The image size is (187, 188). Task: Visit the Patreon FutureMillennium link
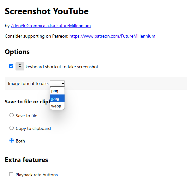point(112,36)
